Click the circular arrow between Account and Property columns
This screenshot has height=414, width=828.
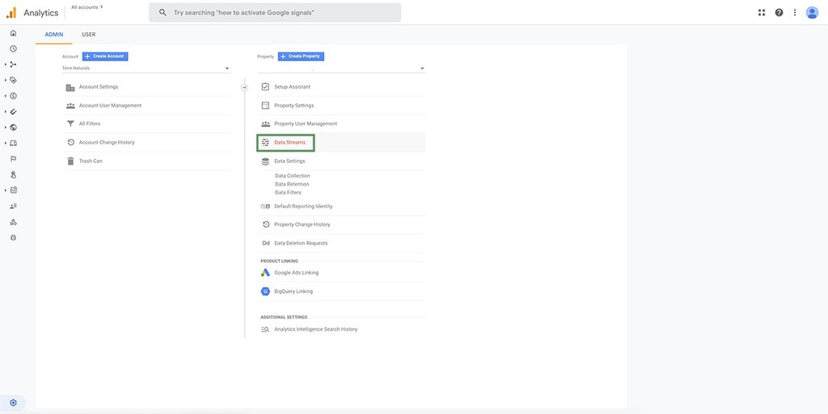244,87
